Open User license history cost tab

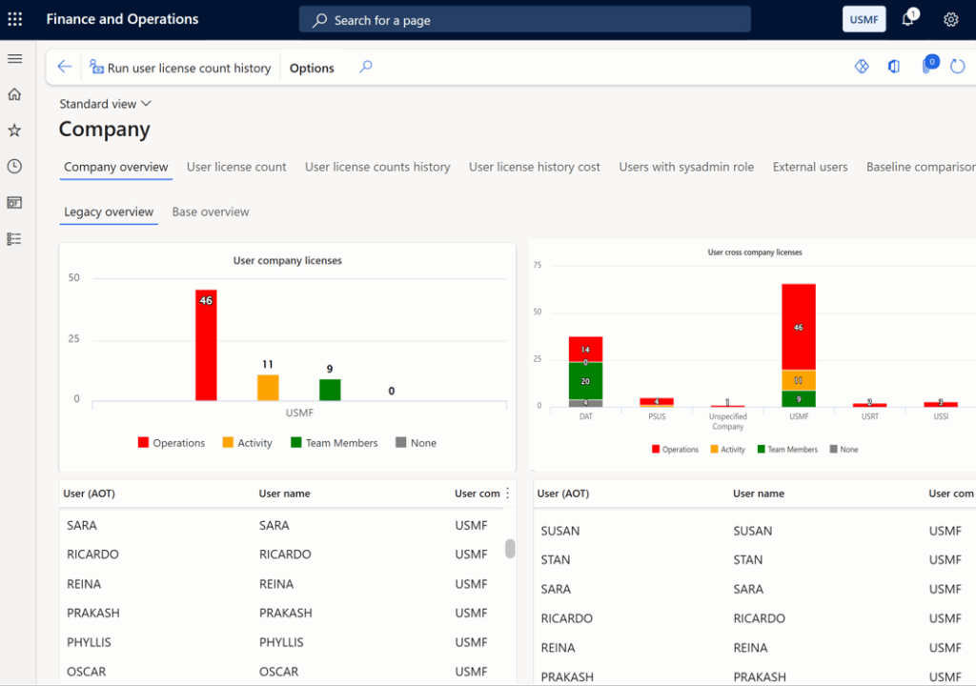tap(534, 167)
